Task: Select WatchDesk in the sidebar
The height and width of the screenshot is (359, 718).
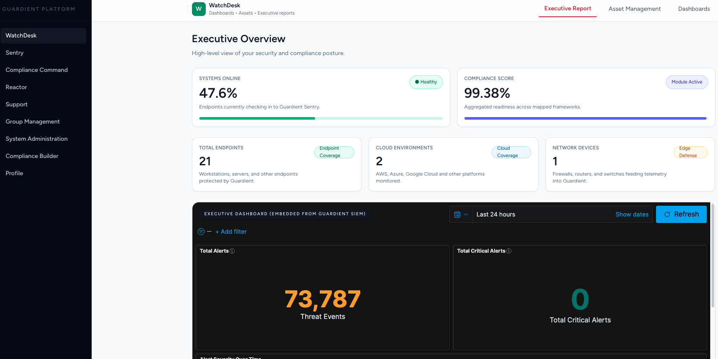Action: (x=43, y=35)
